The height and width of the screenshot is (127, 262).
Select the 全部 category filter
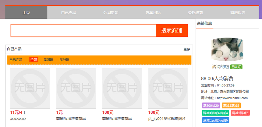coord(34,60)
